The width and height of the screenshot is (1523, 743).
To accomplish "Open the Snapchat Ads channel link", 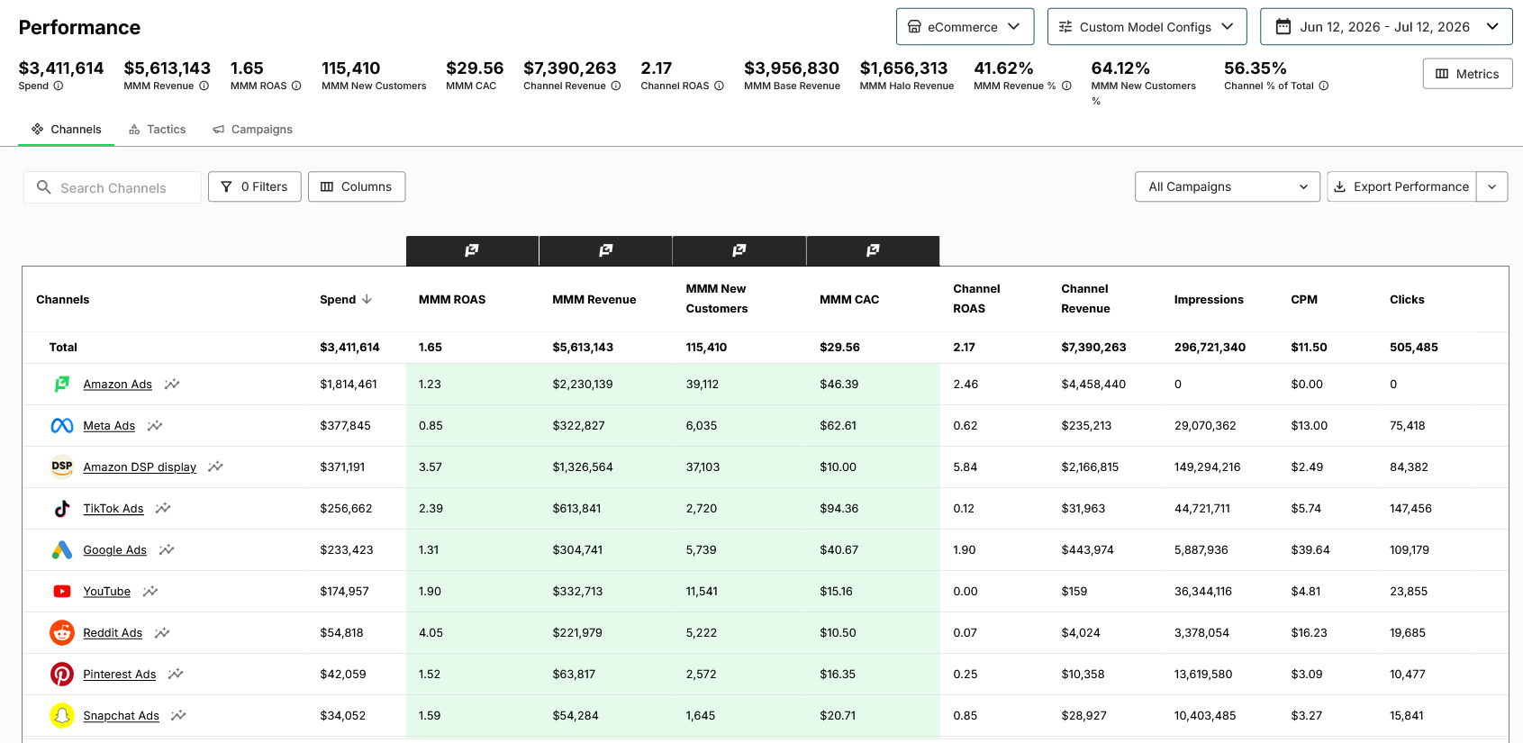I will click(x=122, y=716).
